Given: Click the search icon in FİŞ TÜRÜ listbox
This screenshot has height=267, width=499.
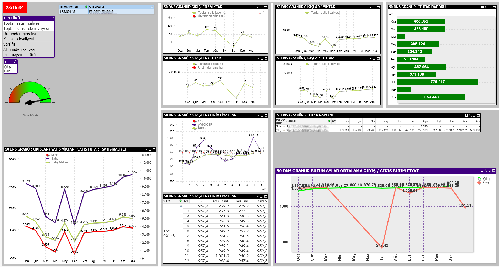Looking at the screenshot, I should tap(52, 18).
